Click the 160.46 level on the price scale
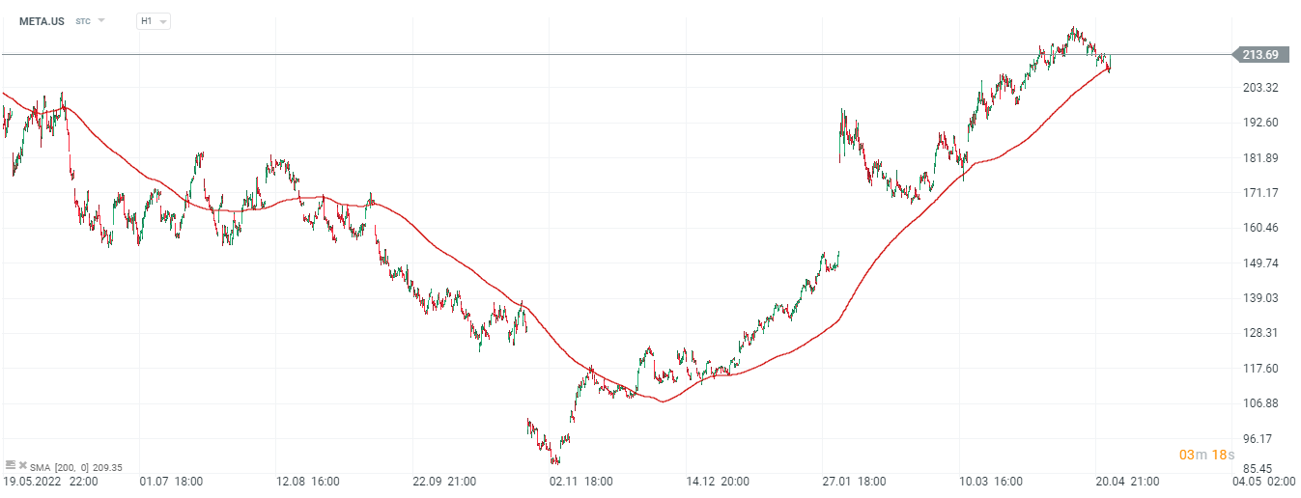Viewport: 1301px width, 498px height. [x=1259, y=228]
